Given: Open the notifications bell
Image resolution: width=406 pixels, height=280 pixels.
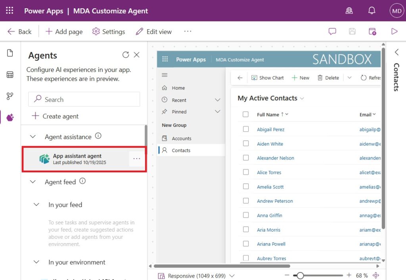Looking at the screenshot, I should [x=372, y=11].
